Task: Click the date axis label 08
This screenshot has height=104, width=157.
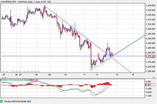Action: (x=36, y=75)
